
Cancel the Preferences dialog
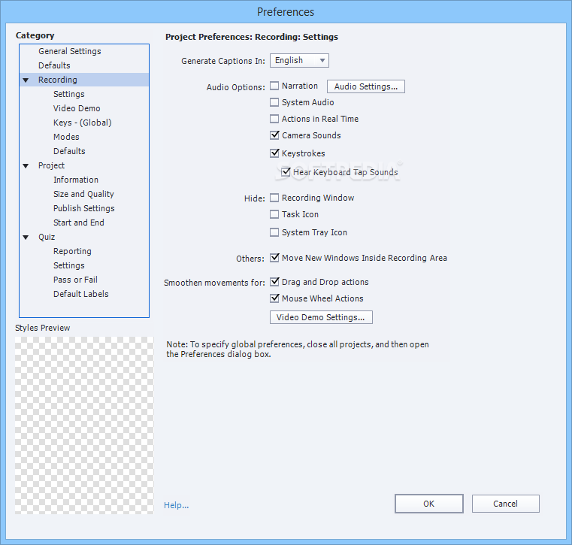pos(506,504)
